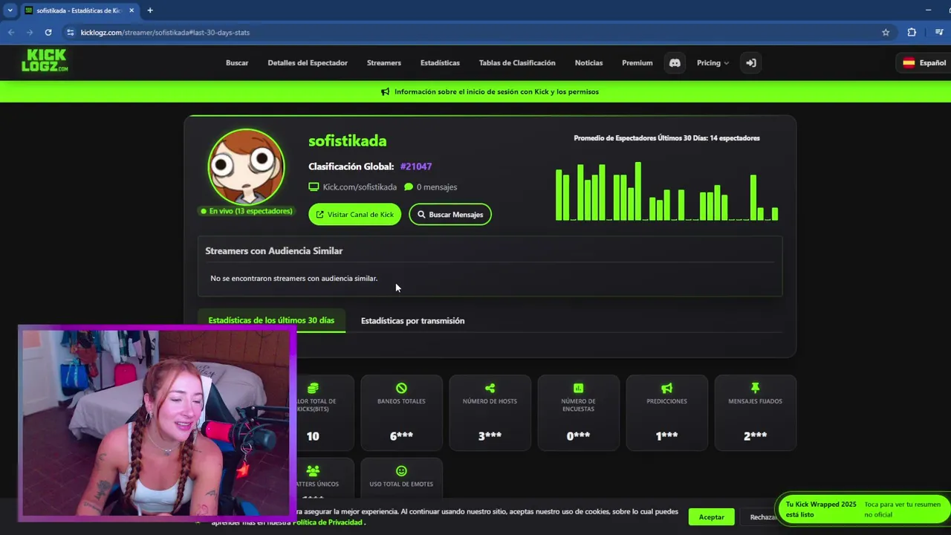Open the Discord icon link
This screenshot has height=535, width=951.
[x=675, y=63]
